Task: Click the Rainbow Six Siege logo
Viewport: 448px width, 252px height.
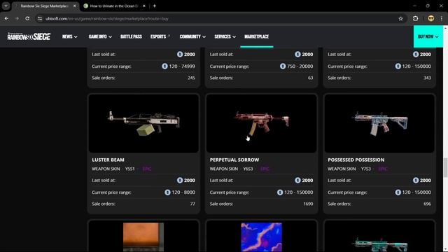Action: click(x=29, y=36)
